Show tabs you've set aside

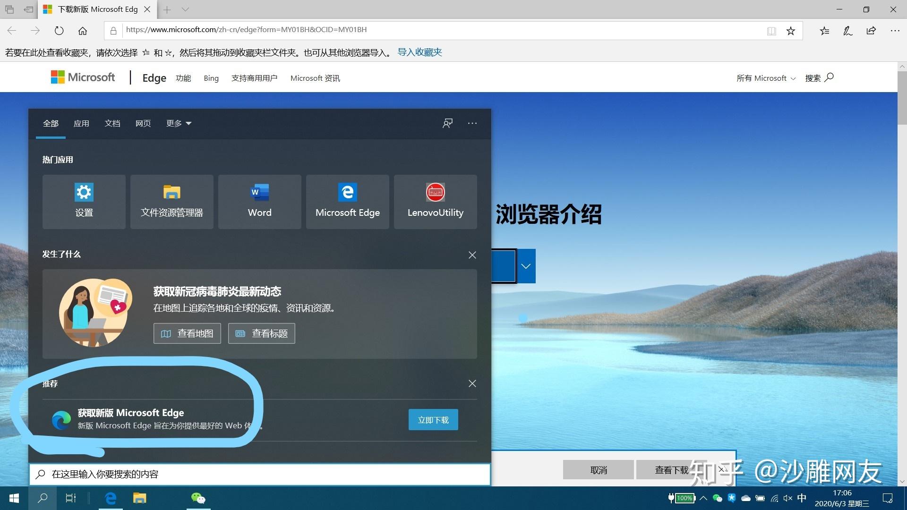(x=9, y=9)
